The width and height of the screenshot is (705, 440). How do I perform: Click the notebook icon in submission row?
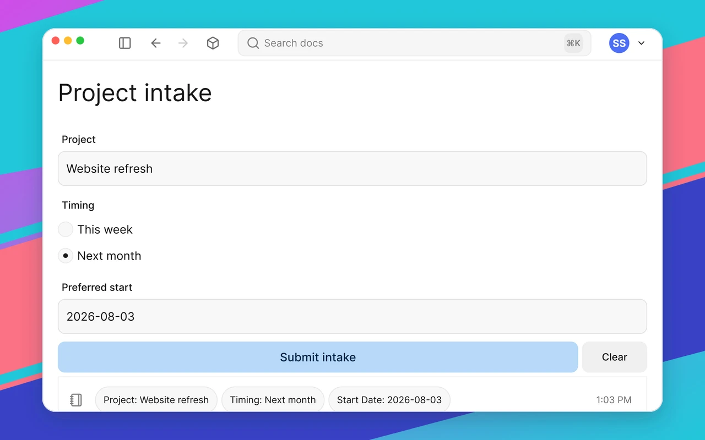(76, 400)
